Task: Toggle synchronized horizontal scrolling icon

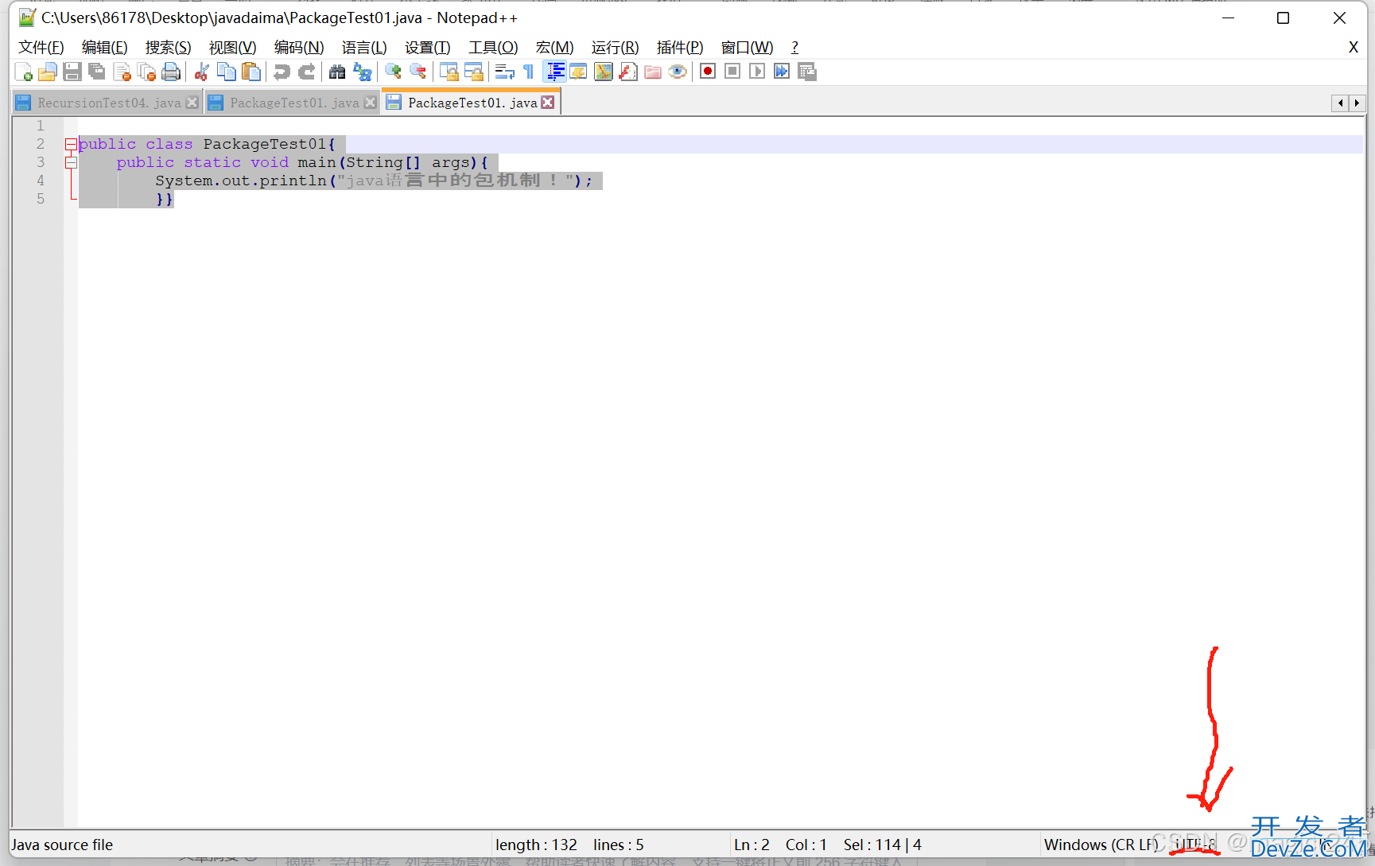Action: (x=473, y=72)
